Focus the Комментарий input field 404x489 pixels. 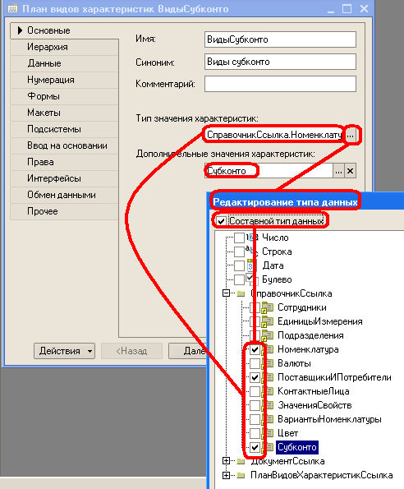pyautogui.click(x=280, y=84)
